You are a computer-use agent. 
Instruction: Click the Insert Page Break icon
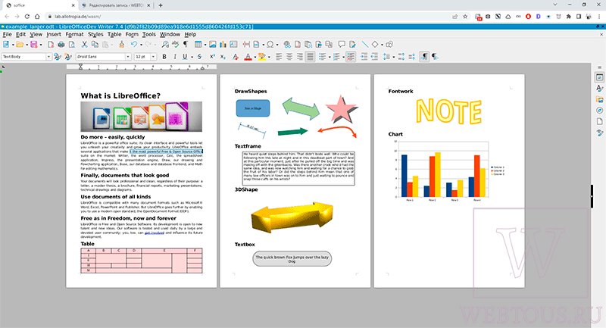[246, 45]
